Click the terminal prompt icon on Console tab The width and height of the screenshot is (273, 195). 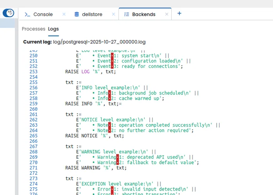click(27, 14)
